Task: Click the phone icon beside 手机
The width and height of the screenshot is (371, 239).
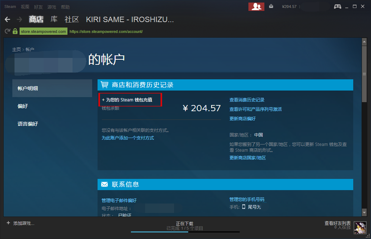Action: pyautogui.click(x=244, y=207)
